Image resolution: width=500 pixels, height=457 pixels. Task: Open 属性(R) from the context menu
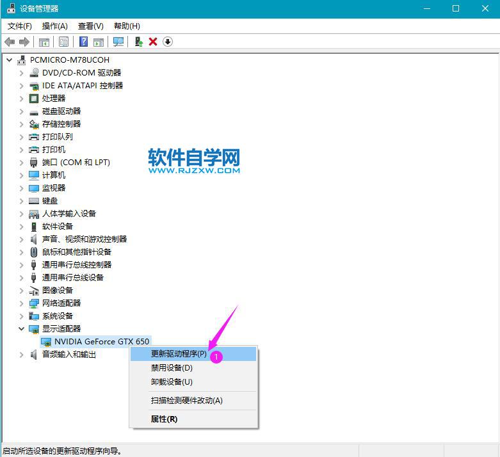(164, 419)
